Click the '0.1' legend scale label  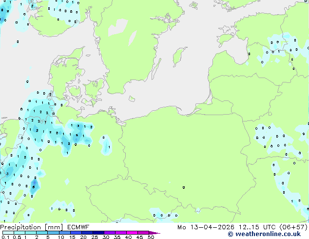(5, 237)
